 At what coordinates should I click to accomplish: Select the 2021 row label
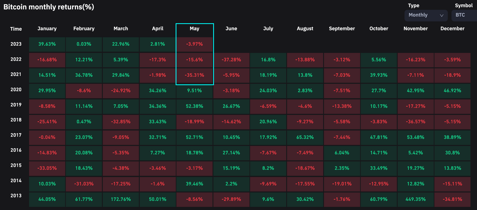coord(16,74)
